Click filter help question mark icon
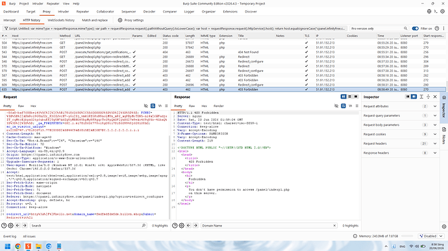 (437, 29)
